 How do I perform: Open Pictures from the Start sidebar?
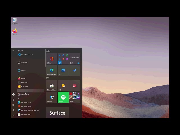point(13,105)
